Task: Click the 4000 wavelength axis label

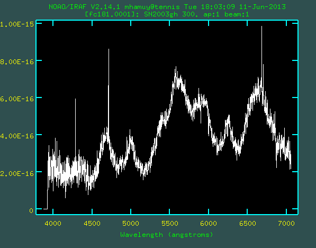Action: click(53, 224)
